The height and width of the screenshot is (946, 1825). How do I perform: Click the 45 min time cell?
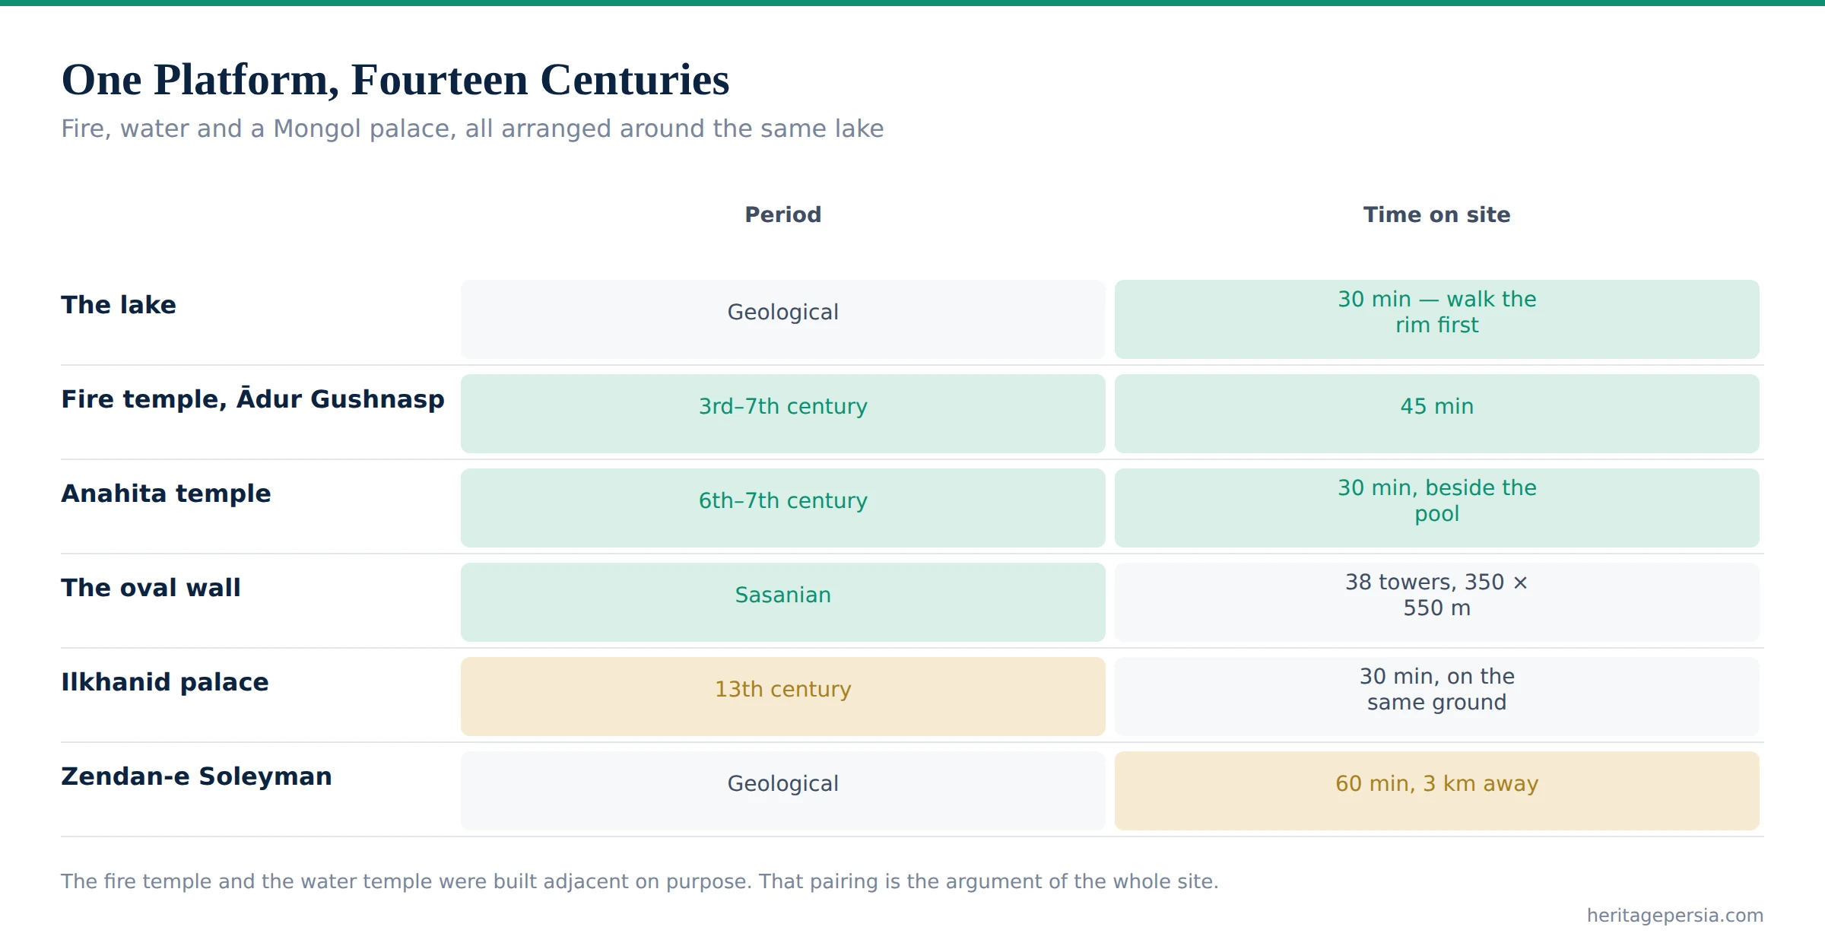point(1436,414)
